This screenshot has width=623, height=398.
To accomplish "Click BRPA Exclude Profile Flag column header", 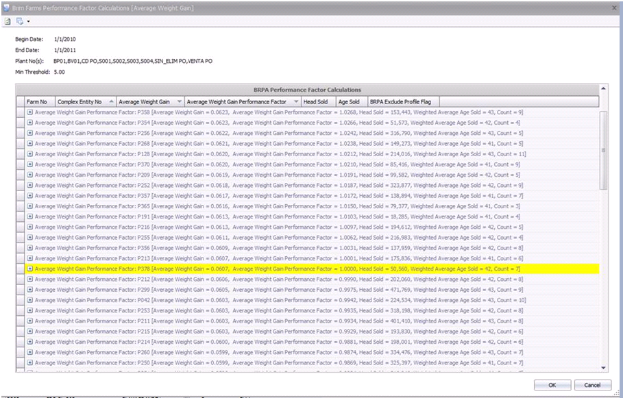I will (404, 101).
